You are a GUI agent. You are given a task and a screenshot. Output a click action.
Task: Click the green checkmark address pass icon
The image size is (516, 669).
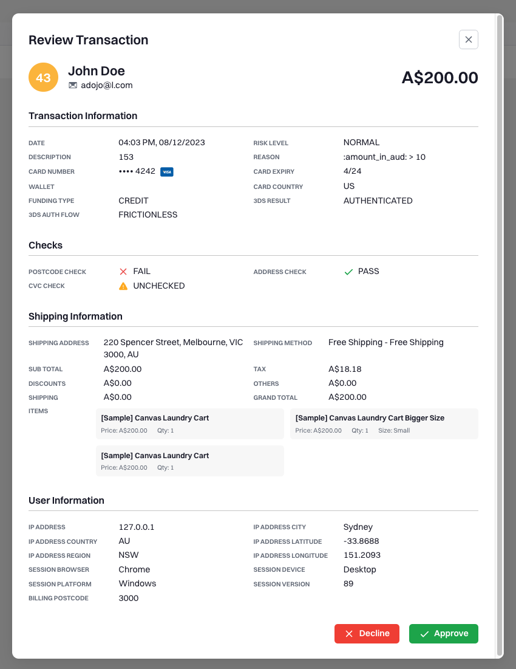[x=348, y=272]
